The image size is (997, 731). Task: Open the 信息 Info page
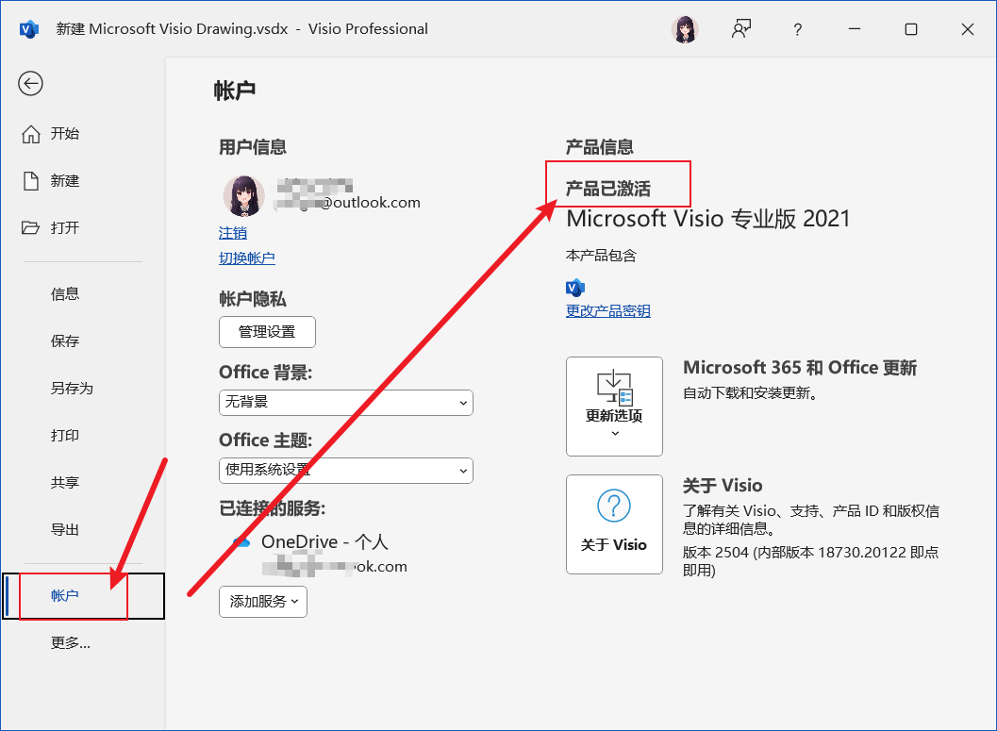[x=65, y=293]
